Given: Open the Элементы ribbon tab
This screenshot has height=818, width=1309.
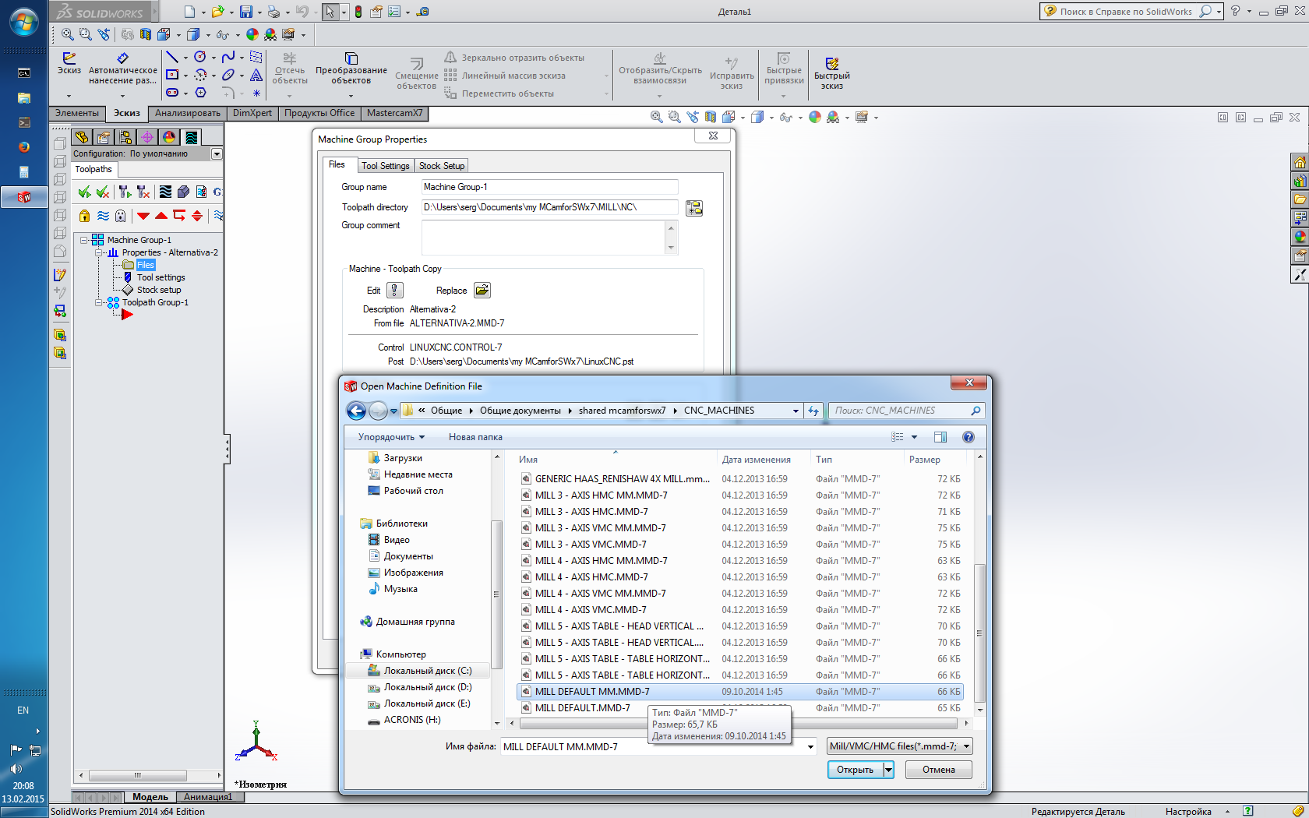Looking at the screenshot, I should coord(77,114).
